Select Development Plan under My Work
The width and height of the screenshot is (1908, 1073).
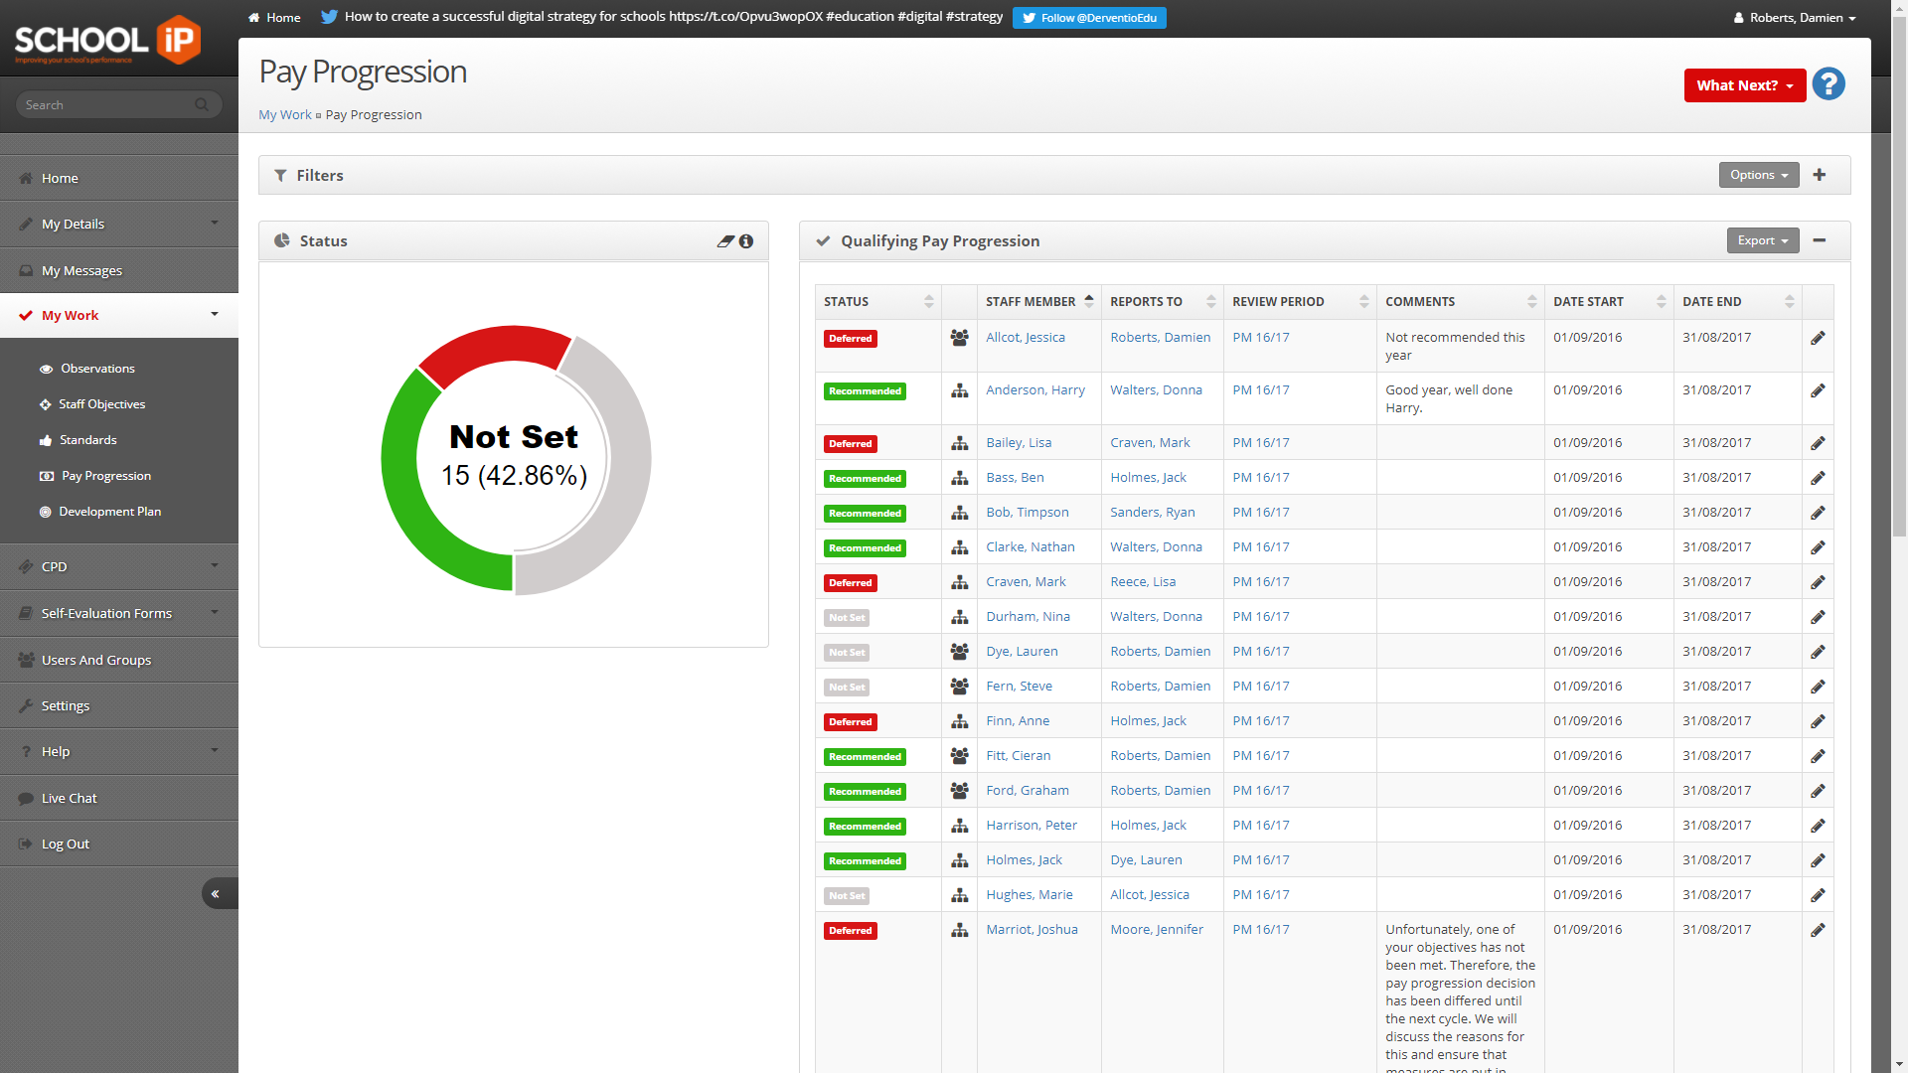(109, 512)
